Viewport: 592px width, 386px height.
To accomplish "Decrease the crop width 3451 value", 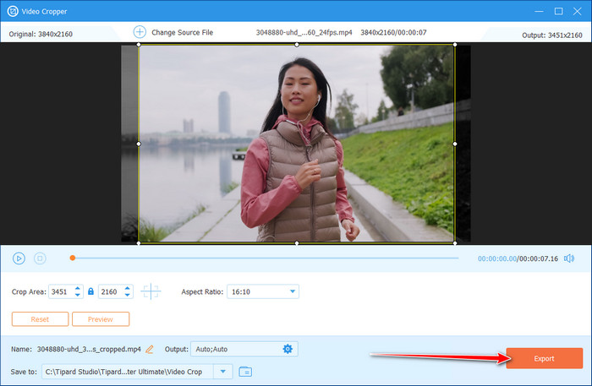I will pyautogui.click(x=78, y=295).
